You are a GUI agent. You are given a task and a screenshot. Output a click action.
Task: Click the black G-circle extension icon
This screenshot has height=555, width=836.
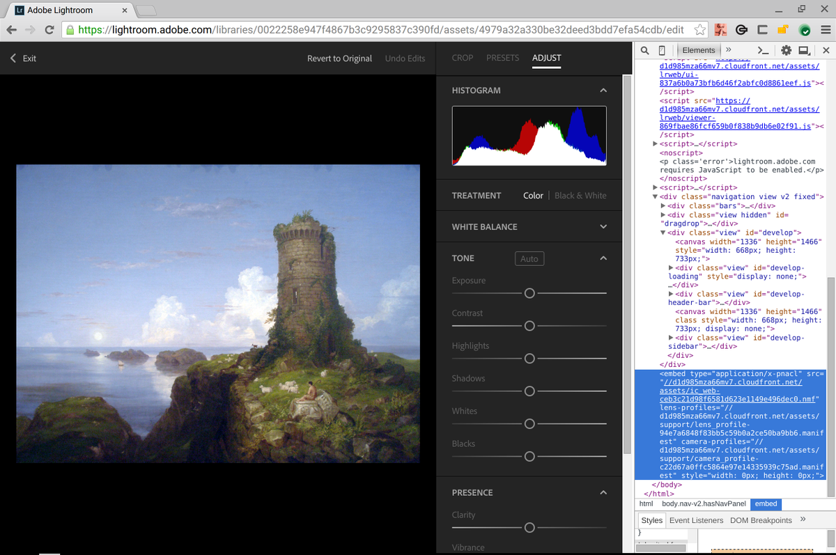click(x=742, y=30)
